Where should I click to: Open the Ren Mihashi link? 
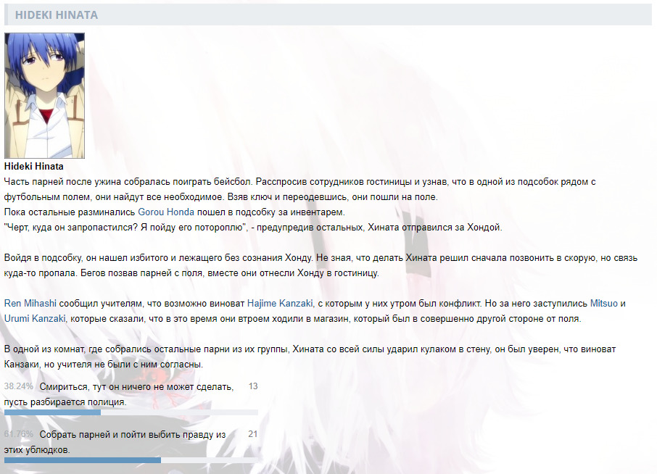[30, 304]
